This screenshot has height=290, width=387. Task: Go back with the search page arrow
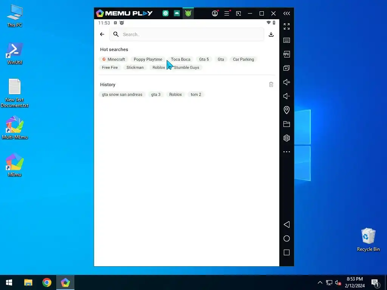click(102, 34)
